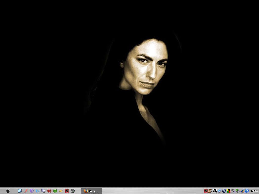259x194 pixels.
Task: Open the purple spiral quick-launch icon
Action: click(x=32, y=191)
